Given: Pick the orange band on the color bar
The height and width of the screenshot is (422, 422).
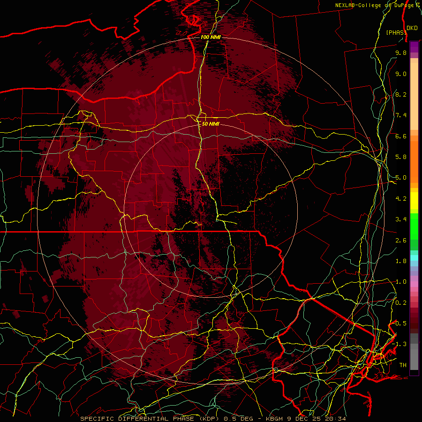Looking at the screenshot, I should click(x=414, y=161).
